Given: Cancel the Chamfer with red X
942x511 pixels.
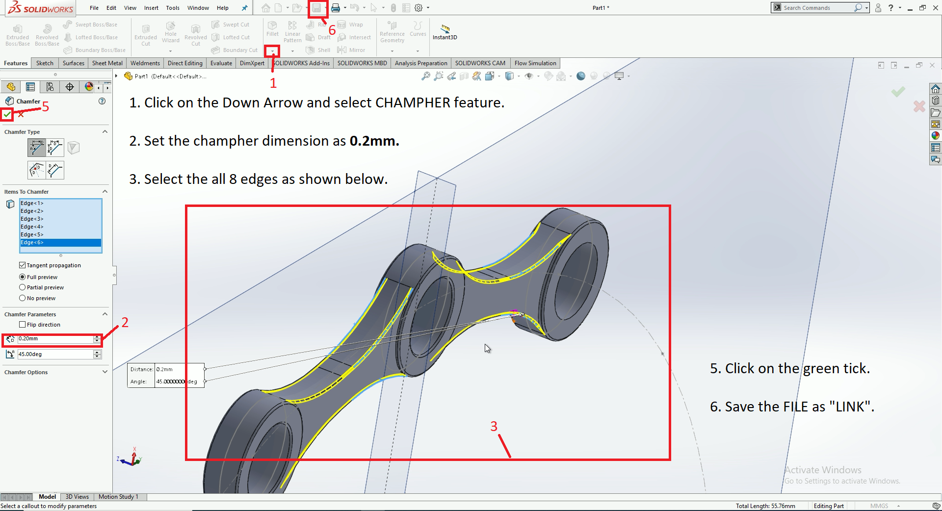Looking at the screenshot, I should tap(21, 114).
